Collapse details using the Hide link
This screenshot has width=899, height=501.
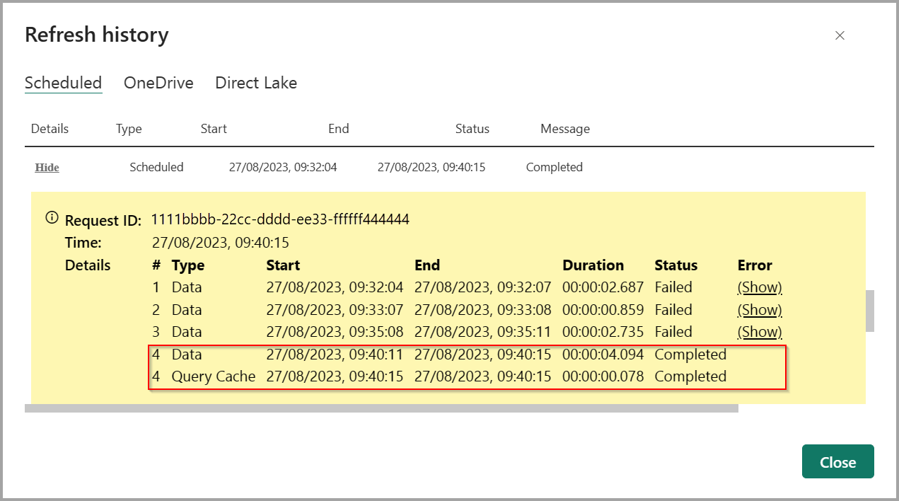click(x=47, y=167)
